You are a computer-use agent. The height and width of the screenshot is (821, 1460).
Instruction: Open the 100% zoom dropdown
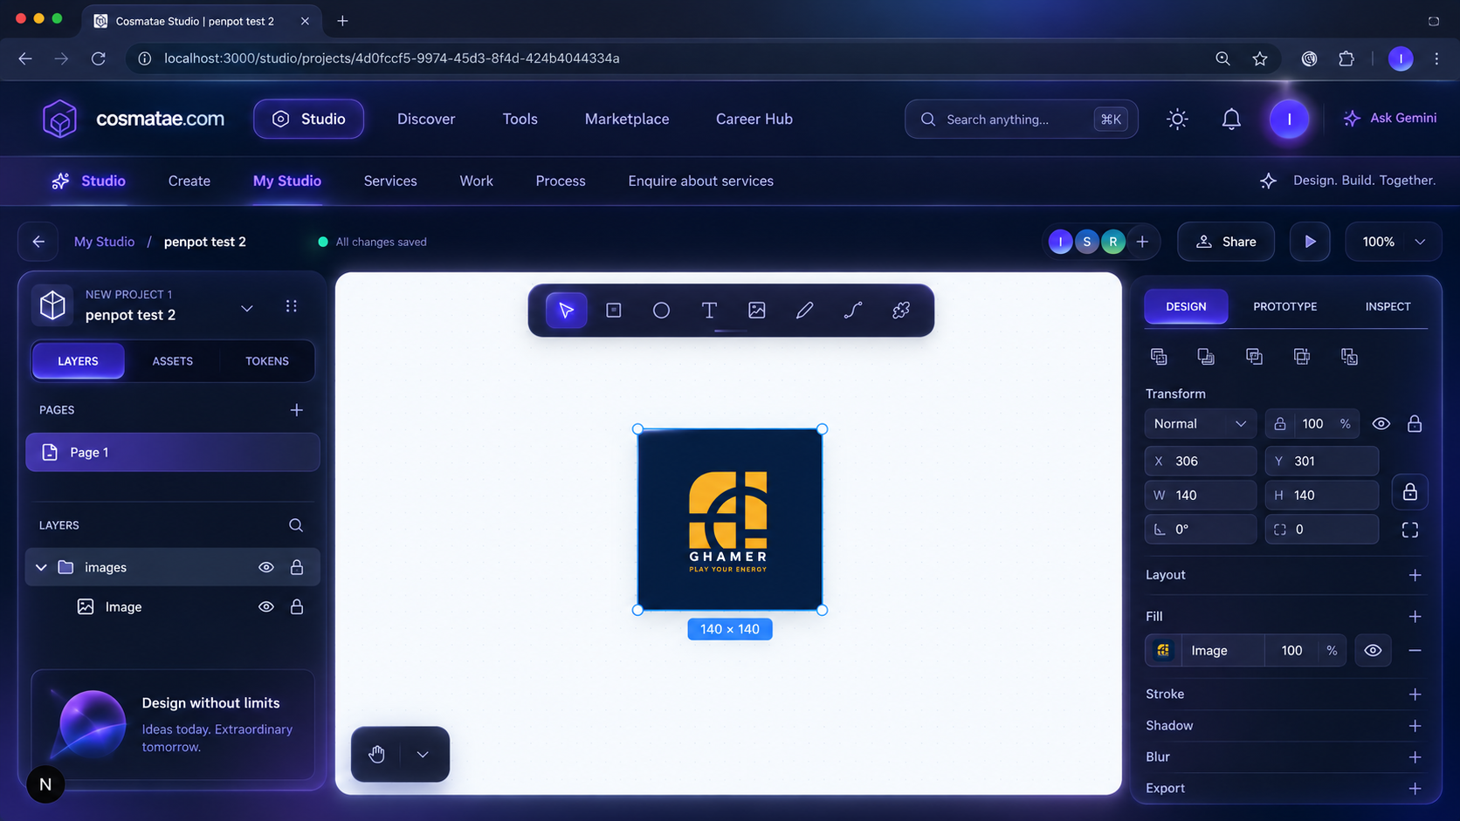point(1393,242)
